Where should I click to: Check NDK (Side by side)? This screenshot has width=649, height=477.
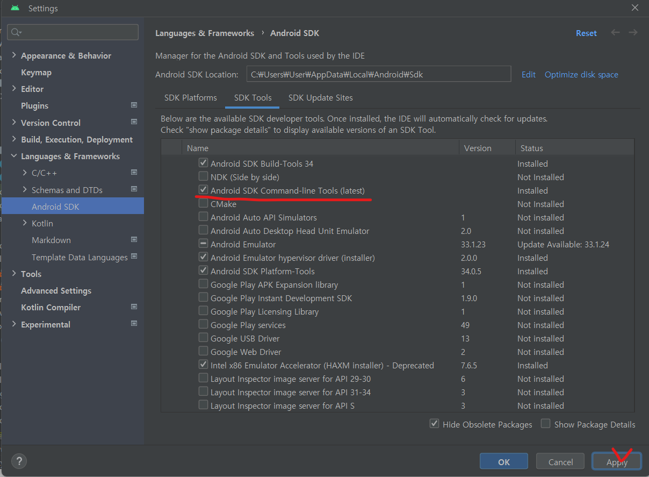(x=203, y=176)
